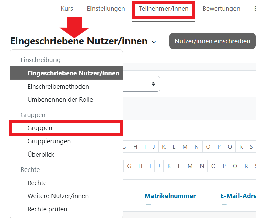
Task: Select Umbenennen der Rolle menu entry
Action: [x=60, y=100]
